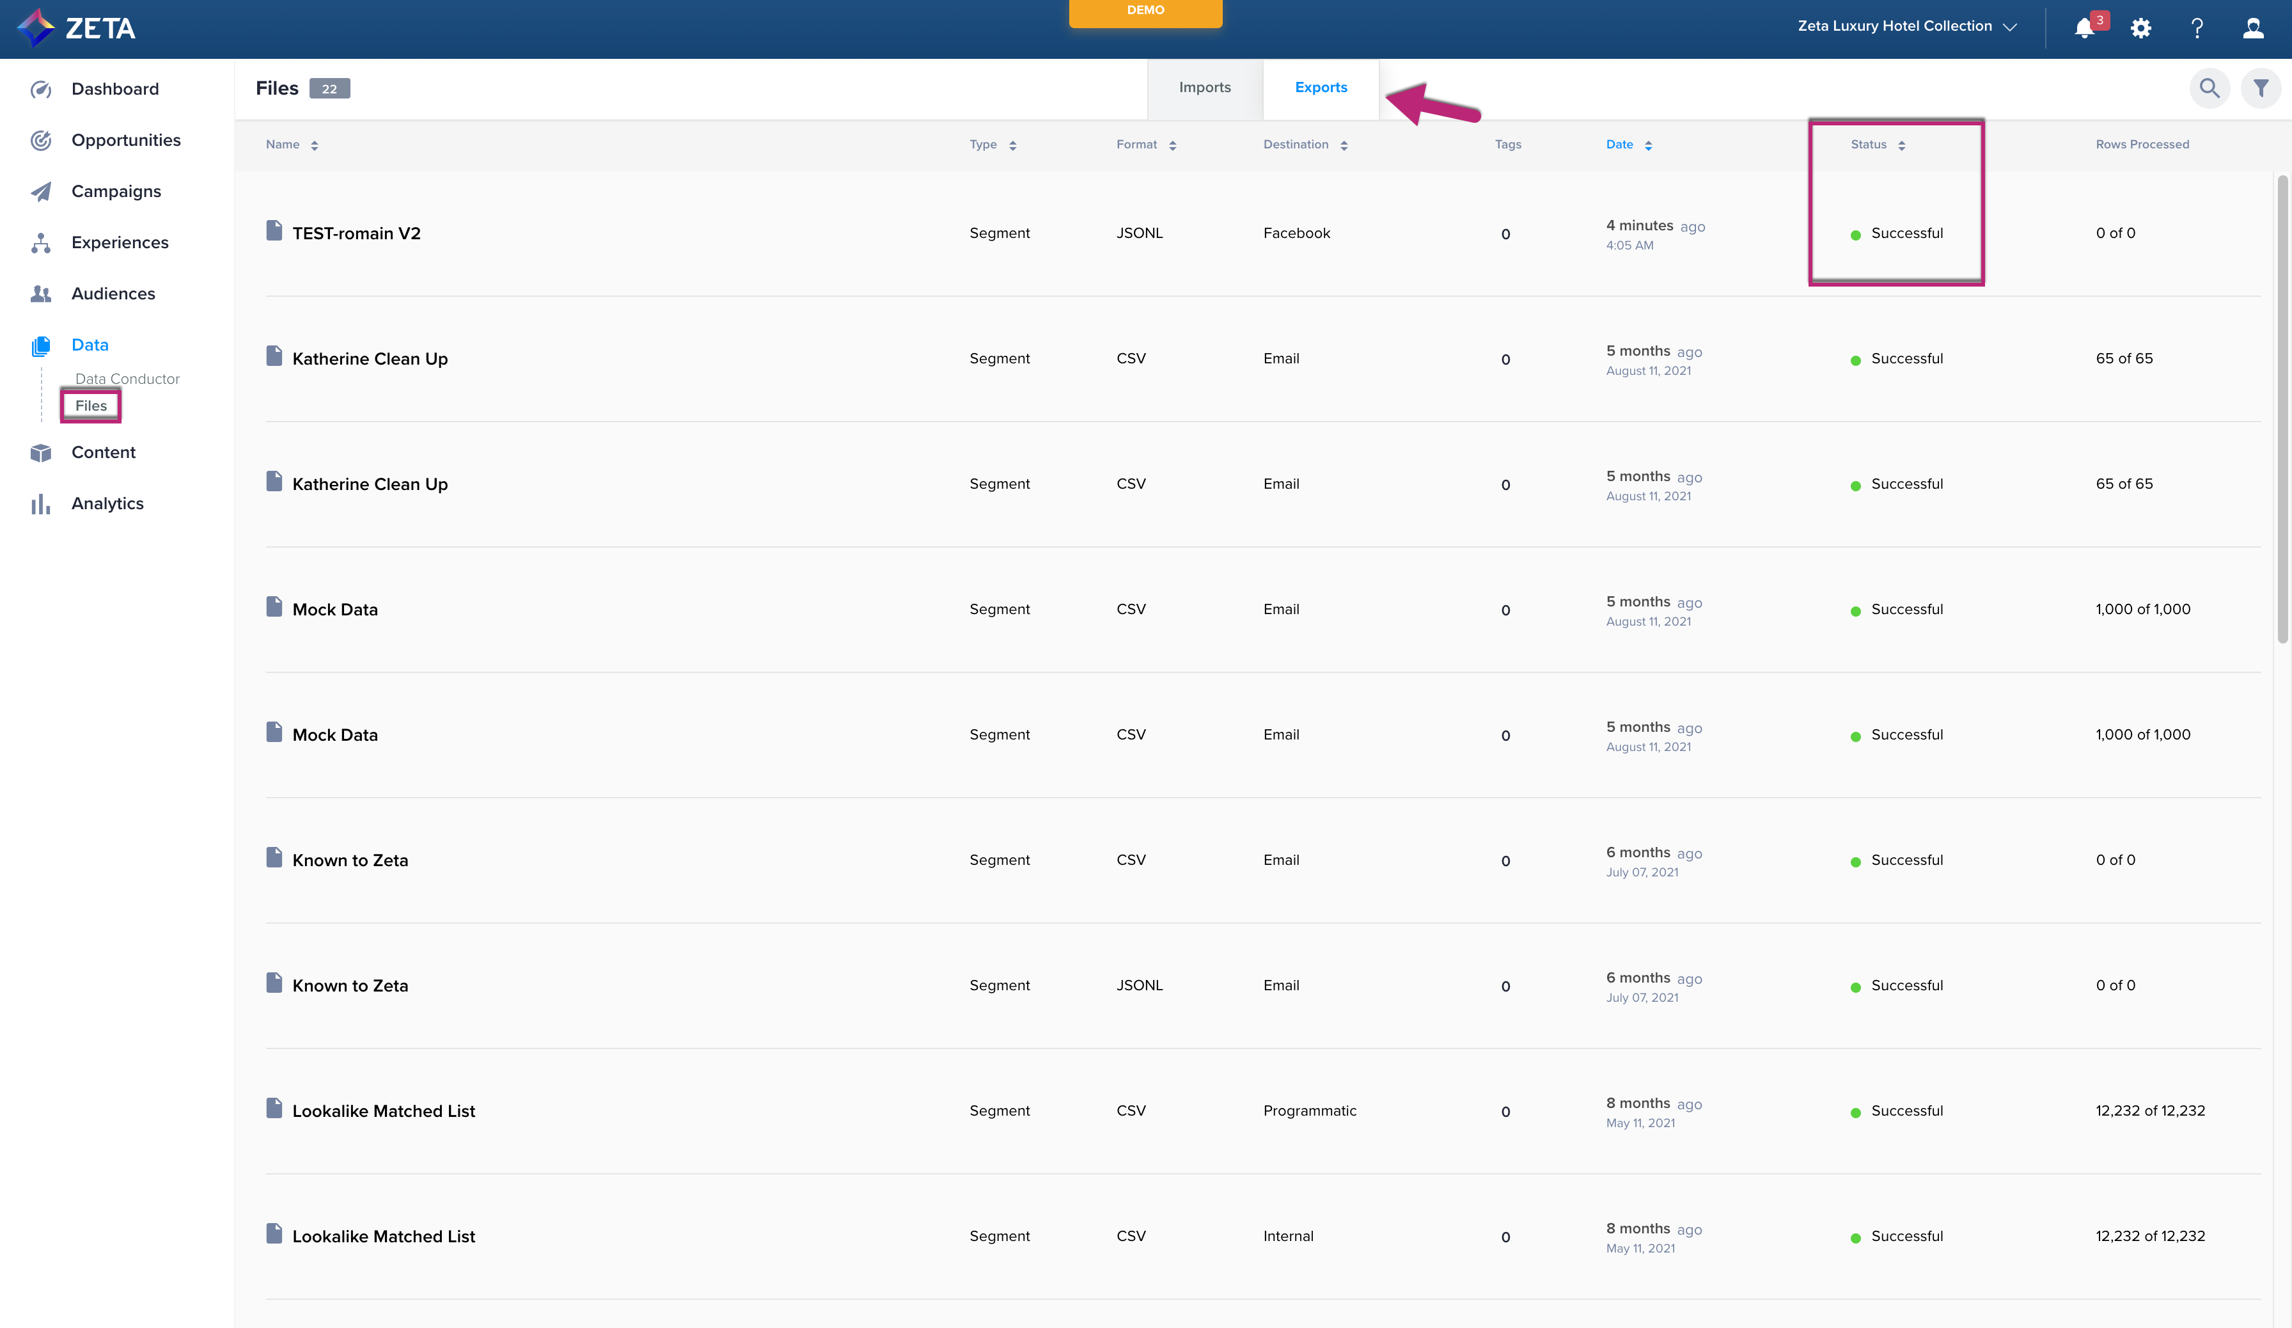Viewport: 2292px width, 1328px height.
Task: Click file icon beside TEST-romain V2
Action: [274, 231]
